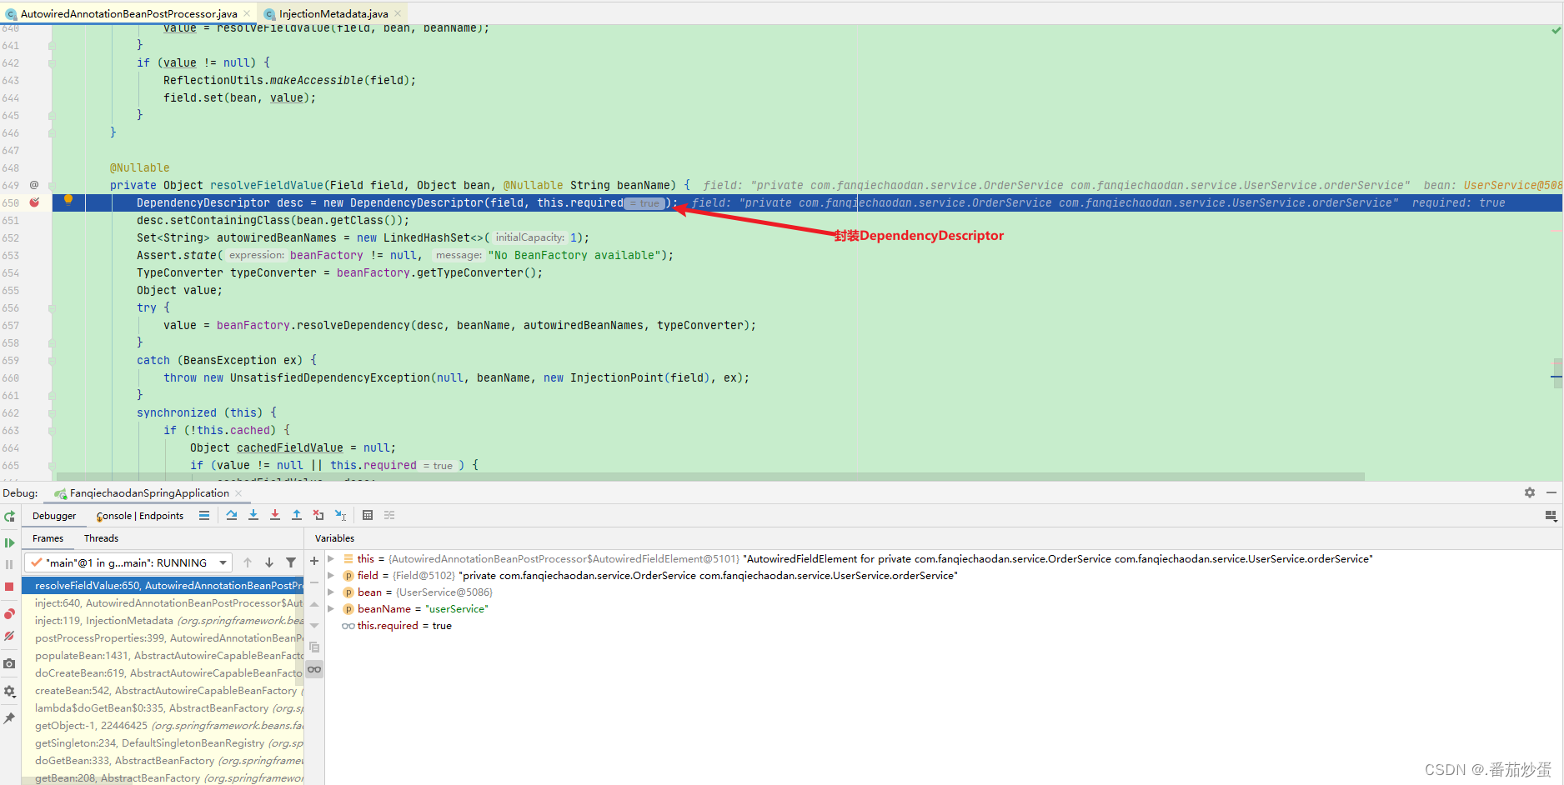The image size is (1564, 785).
Task: Drop the current frame
Action: tap(318, 516)
